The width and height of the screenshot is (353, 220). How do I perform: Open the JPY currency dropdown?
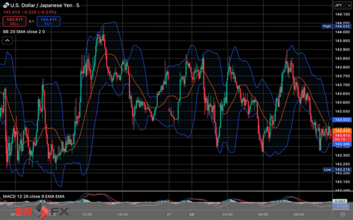[342, 5]
